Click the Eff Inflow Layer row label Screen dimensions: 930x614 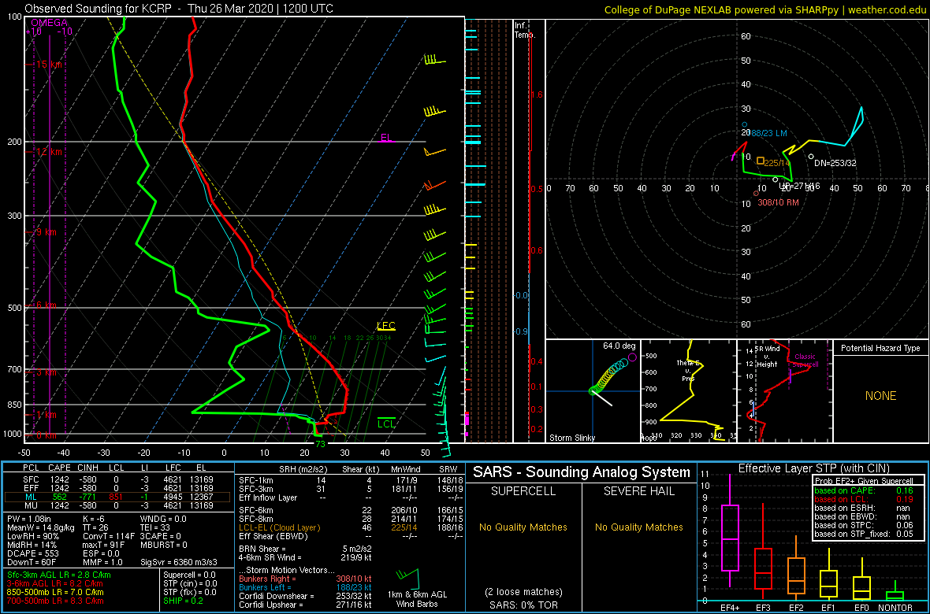(267, 497)
